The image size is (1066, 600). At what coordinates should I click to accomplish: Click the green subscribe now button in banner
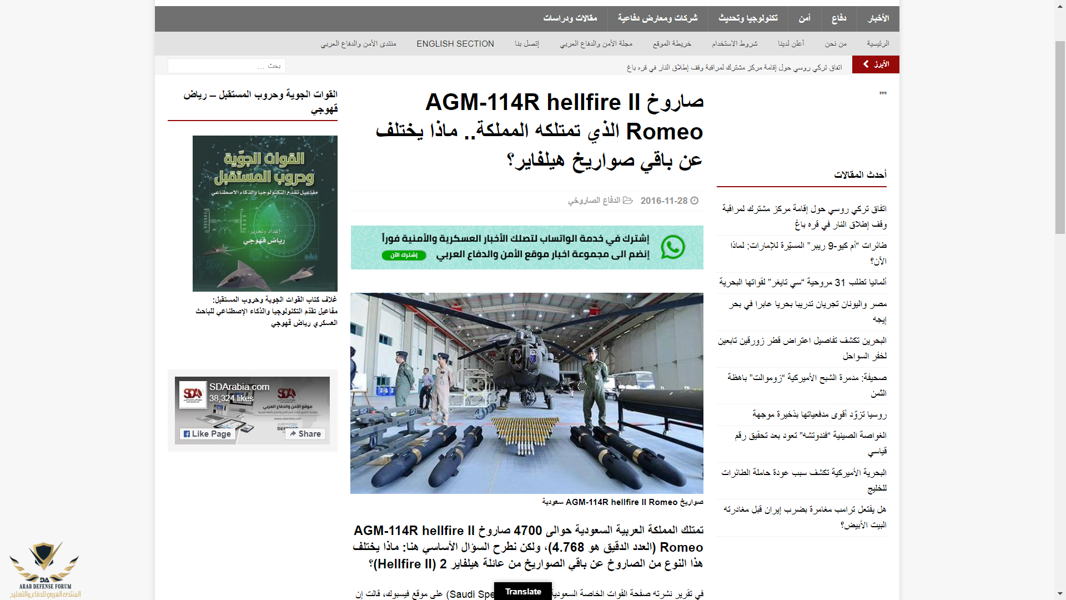coord(404,255)
